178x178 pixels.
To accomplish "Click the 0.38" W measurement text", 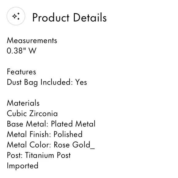I will coord(21,51).
